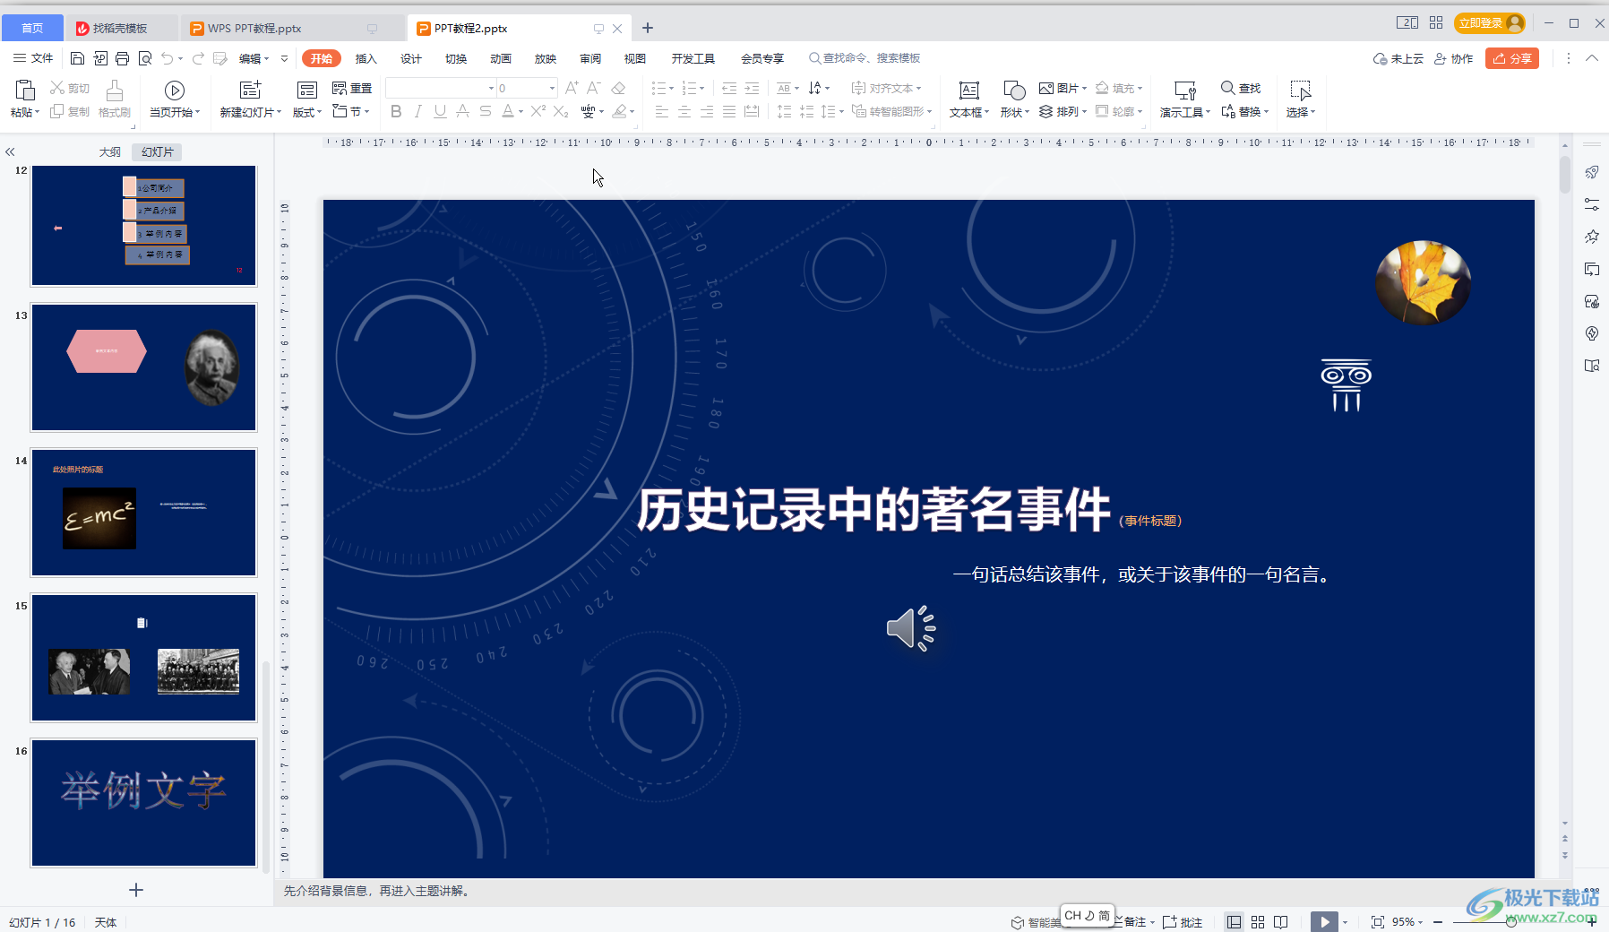Image resolution: width=1609 pixels, height=932 pixels.
Task: Click the zoom out minus button
Action: click(1438, 922)
